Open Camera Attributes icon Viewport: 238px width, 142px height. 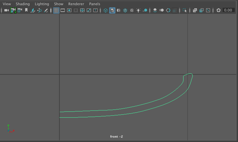[20, 10]
